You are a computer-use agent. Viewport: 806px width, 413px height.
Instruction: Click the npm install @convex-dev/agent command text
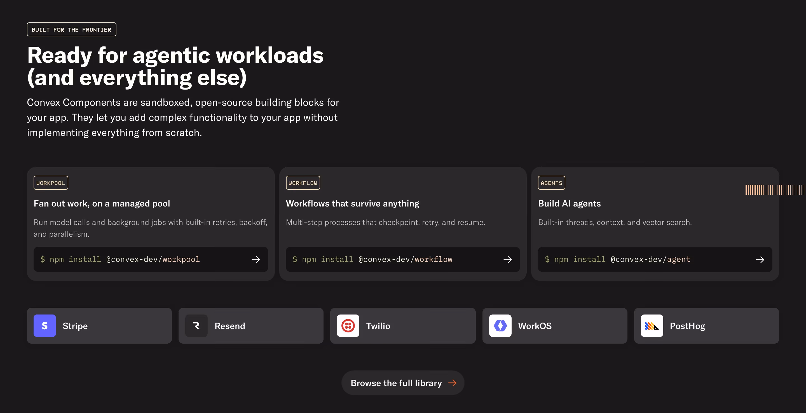[617, 259]
